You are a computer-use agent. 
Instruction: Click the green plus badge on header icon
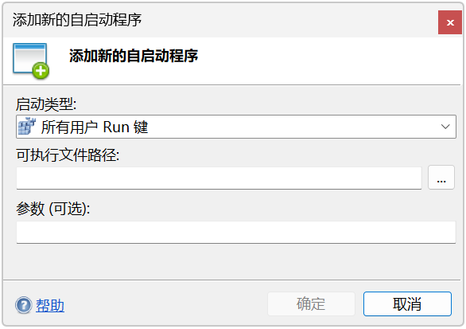(41, 71)
